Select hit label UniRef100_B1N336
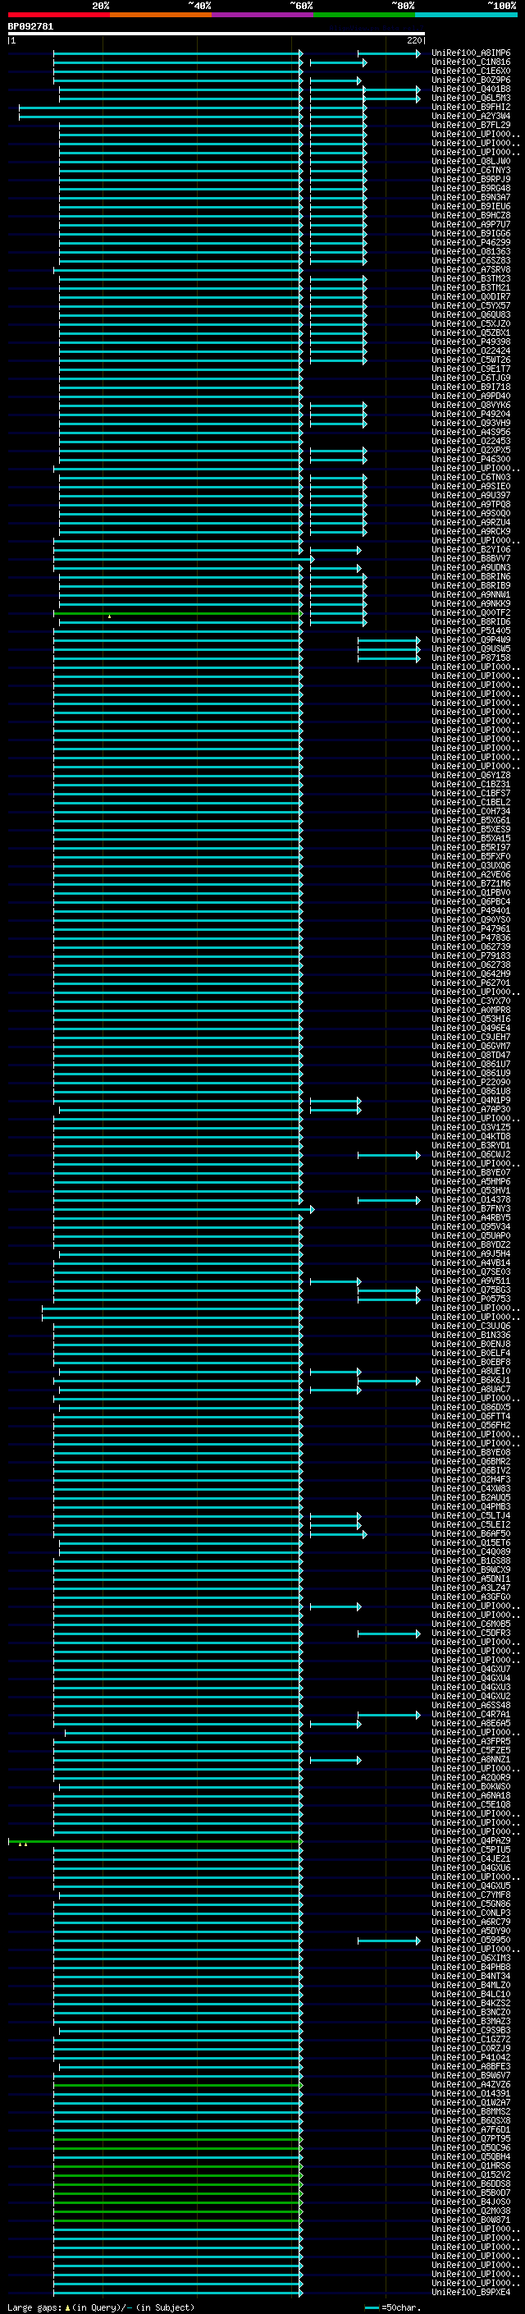 pyautogui.click(x=471, y=1335)
